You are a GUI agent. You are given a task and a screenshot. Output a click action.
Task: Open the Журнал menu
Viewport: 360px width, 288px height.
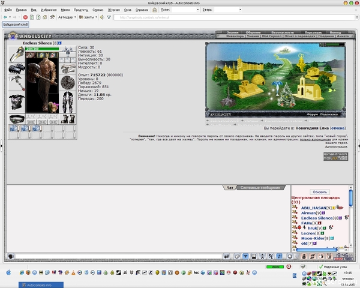point(113,10)
